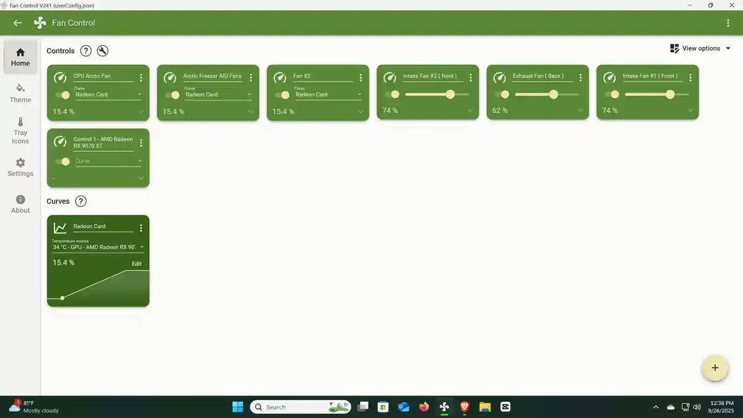Open temperature source dropdown on Radeon Card curve

click(x=98, y=247)
